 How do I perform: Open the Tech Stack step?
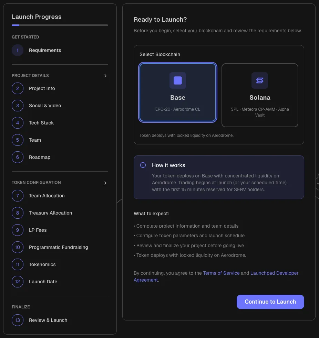[x=60, y=123]
